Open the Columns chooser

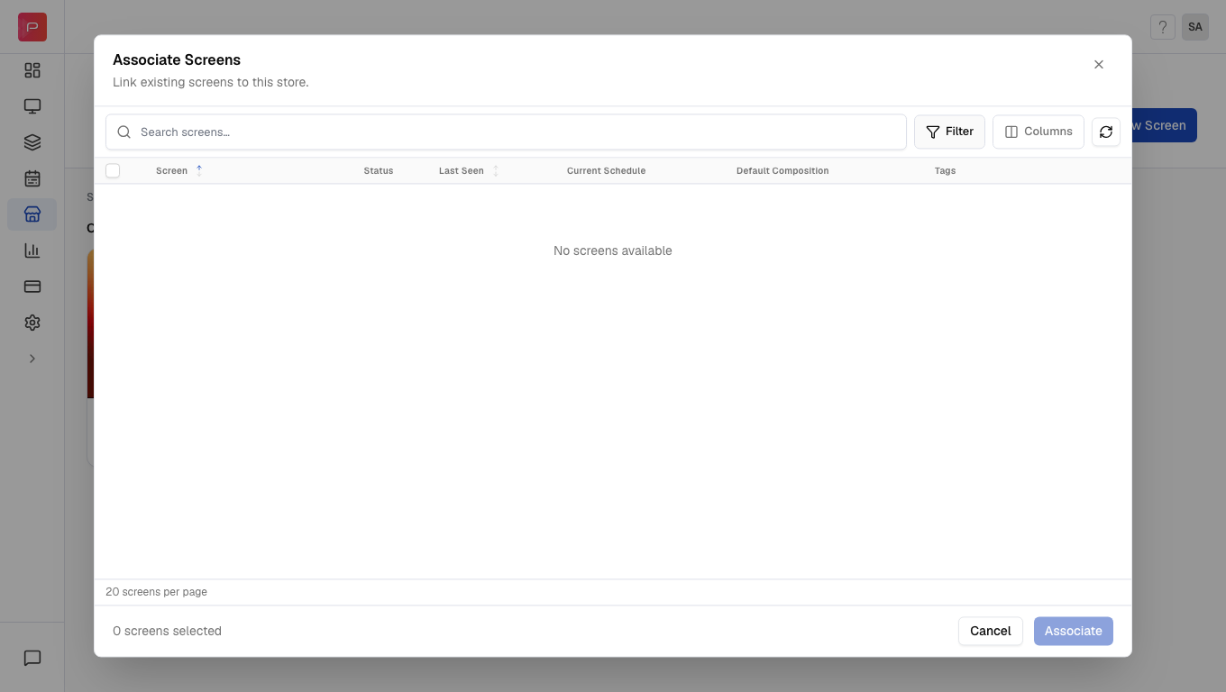1038,132
